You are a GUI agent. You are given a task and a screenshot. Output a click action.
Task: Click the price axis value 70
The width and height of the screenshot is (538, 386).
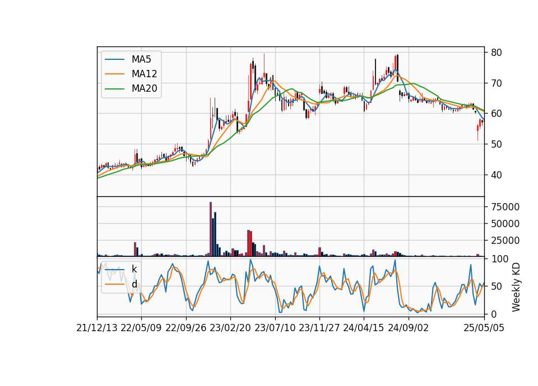[496, 83]
